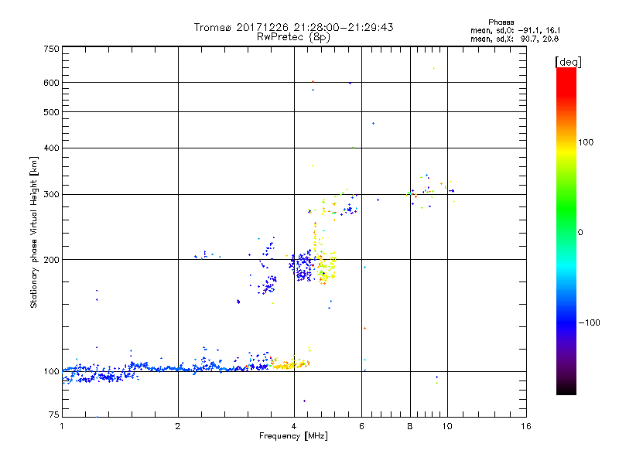Click the y-axis tick label '400'
This screenshot has height=464, width=619.
pyautogui.click(x=51, y=148)
